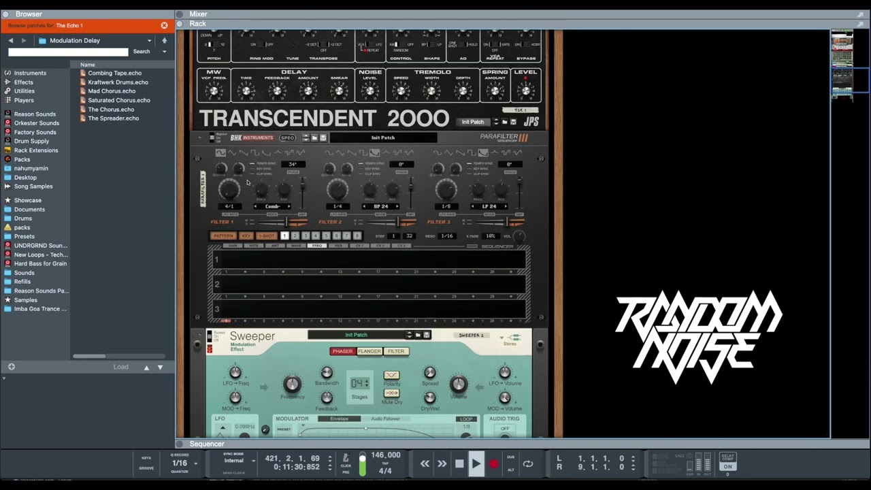Select The Spreader.echo patch
This screenshot has height=490, width=871.
(x=113, y=118)
